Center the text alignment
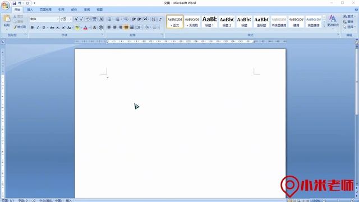The height and width of the screenshot is (202, 359). pos(114,27)
